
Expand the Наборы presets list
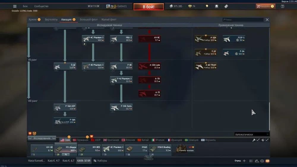[100, 161]
